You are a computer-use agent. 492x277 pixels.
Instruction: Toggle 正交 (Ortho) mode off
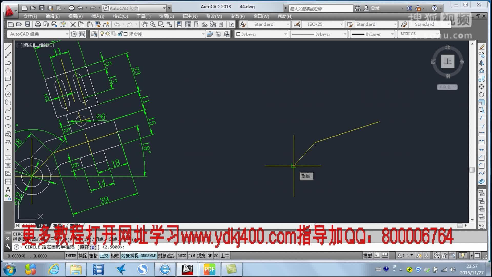104,255
